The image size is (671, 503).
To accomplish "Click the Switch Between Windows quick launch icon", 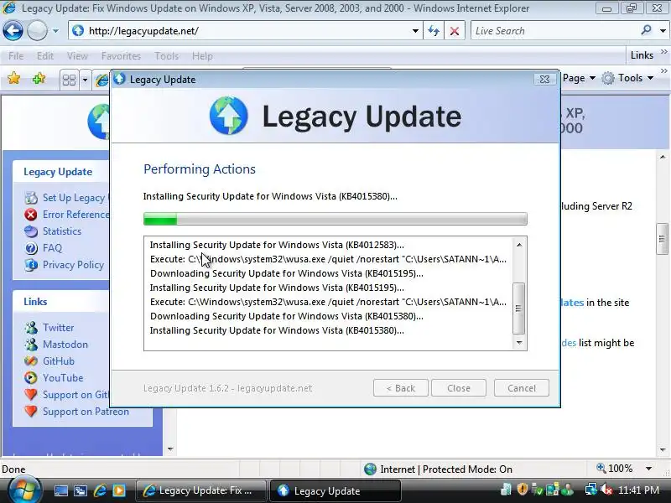I will coord(80,490).
